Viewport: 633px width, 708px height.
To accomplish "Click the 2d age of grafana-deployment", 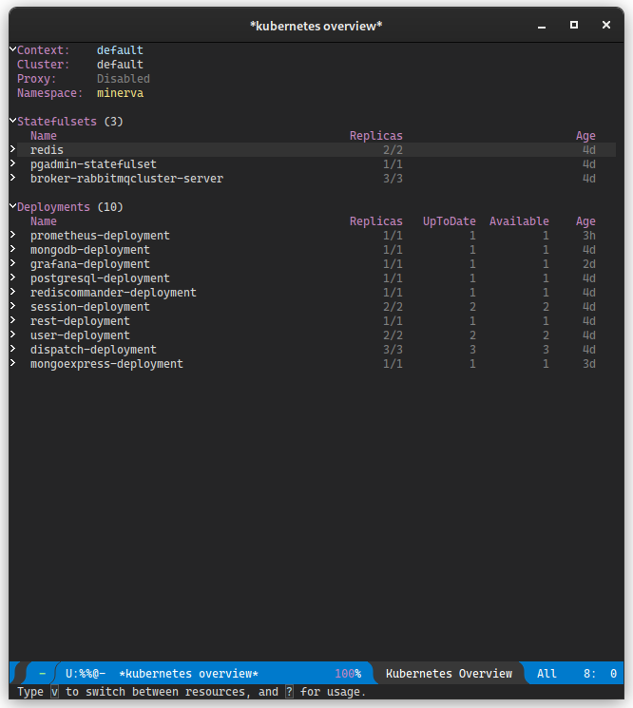I will click(x=589, y=264).
